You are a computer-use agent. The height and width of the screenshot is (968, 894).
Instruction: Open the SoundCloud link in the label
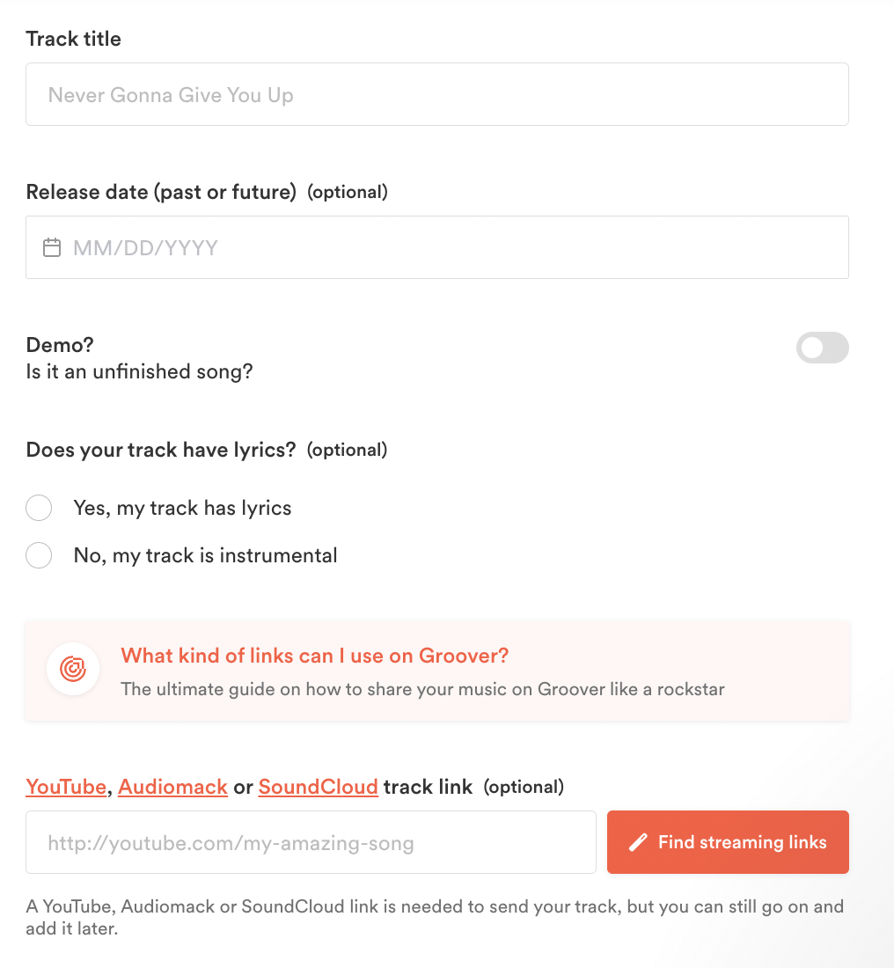tap(318, 787)
